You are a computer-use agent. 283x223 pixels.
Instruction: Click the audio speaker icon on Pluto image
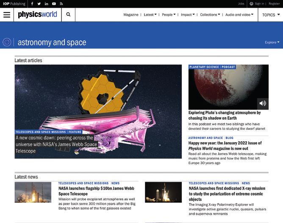[x=263, y=103]
